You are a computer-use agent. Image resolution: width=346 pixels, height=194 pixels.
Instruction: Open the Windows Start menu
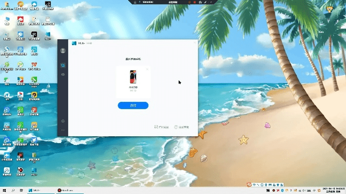(4, 190)
